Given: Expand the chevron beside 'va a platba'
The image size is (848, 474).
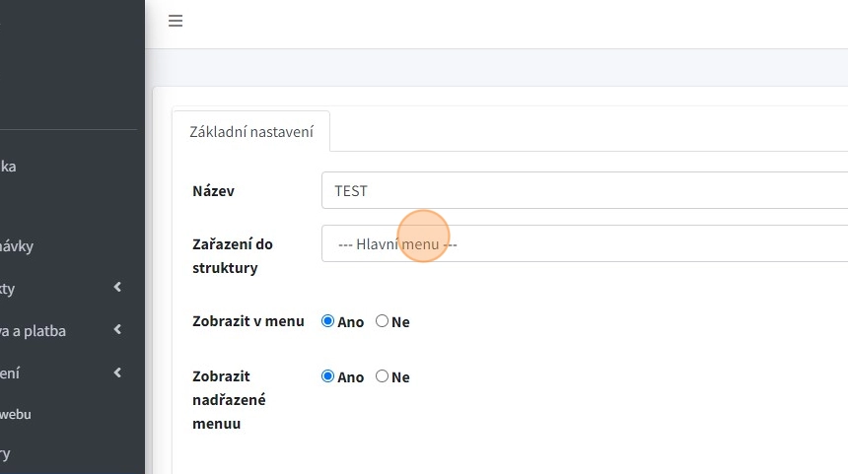Looking at the screenshot, I should (x=117, y=330).
